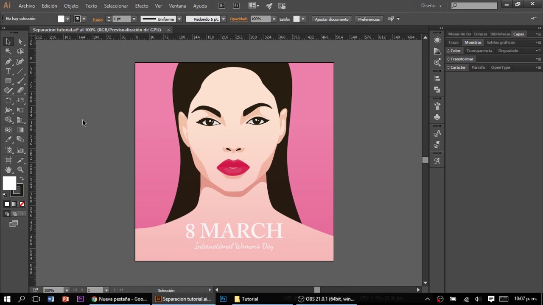Select the Direct Selection tool
The image size is (543, 305).
click(20, 42)
